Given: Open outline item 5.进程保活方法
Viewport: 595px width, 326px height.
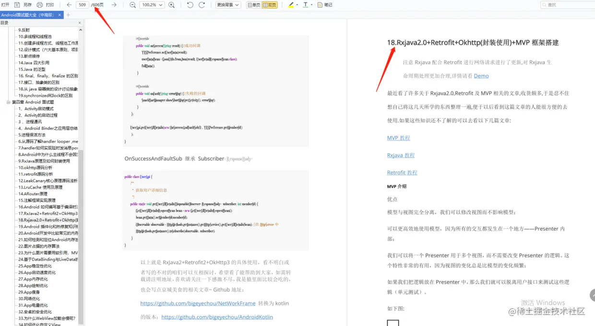Looking at the screenshot, I should pos(32,135).
